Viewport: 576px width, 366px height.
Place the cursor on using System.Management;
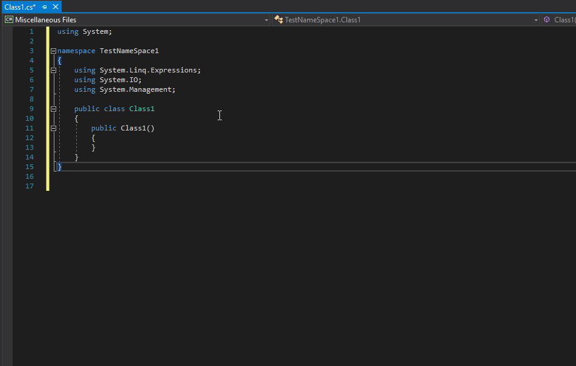(124, 89)
